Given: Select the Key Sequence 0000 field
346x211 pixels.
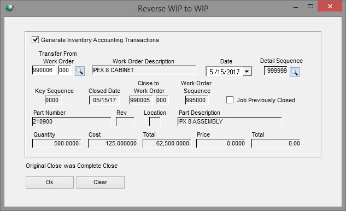Looking at the screenshot, I should (x=53, y=100).
